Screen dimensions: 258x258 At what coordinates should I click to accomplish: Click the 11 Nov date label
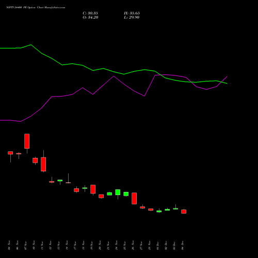[x=42, y=245]
